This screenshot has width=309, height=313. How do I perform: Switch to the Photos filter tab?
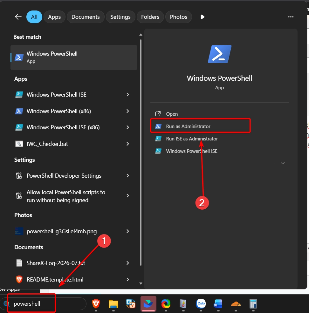179,17
